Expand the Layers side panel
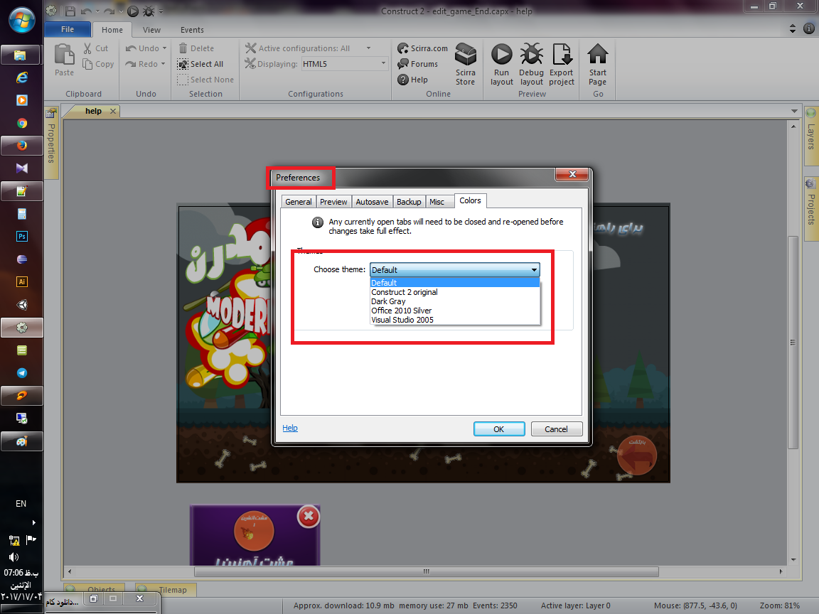 tap(810, 136)
